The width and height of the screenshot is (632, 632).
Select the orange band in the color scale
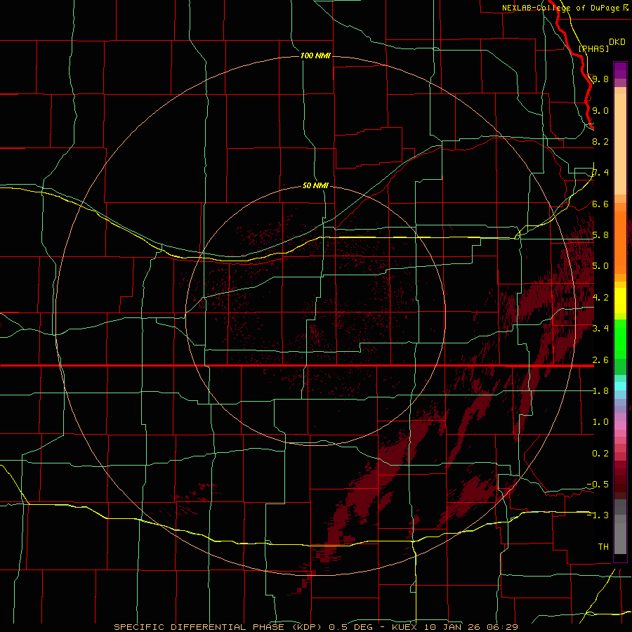tap(620, 243)
